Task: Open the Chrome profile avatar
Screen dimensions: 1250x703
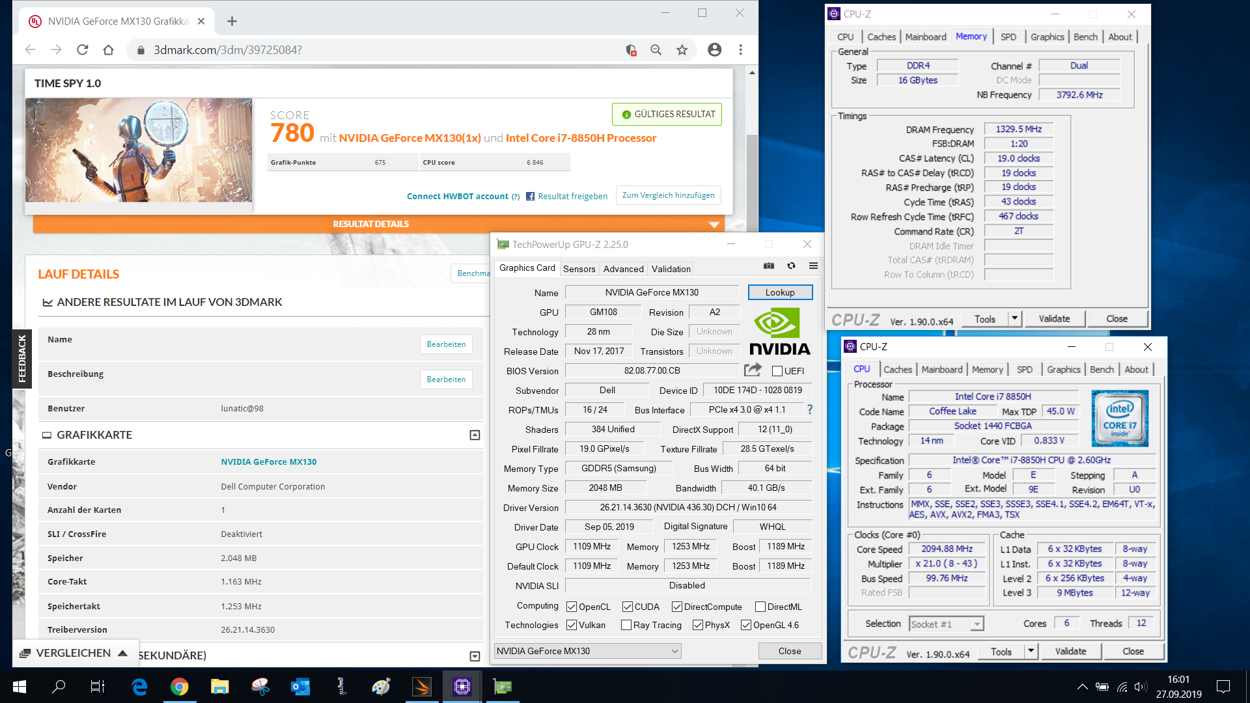Action: click(x=714, y=49)
